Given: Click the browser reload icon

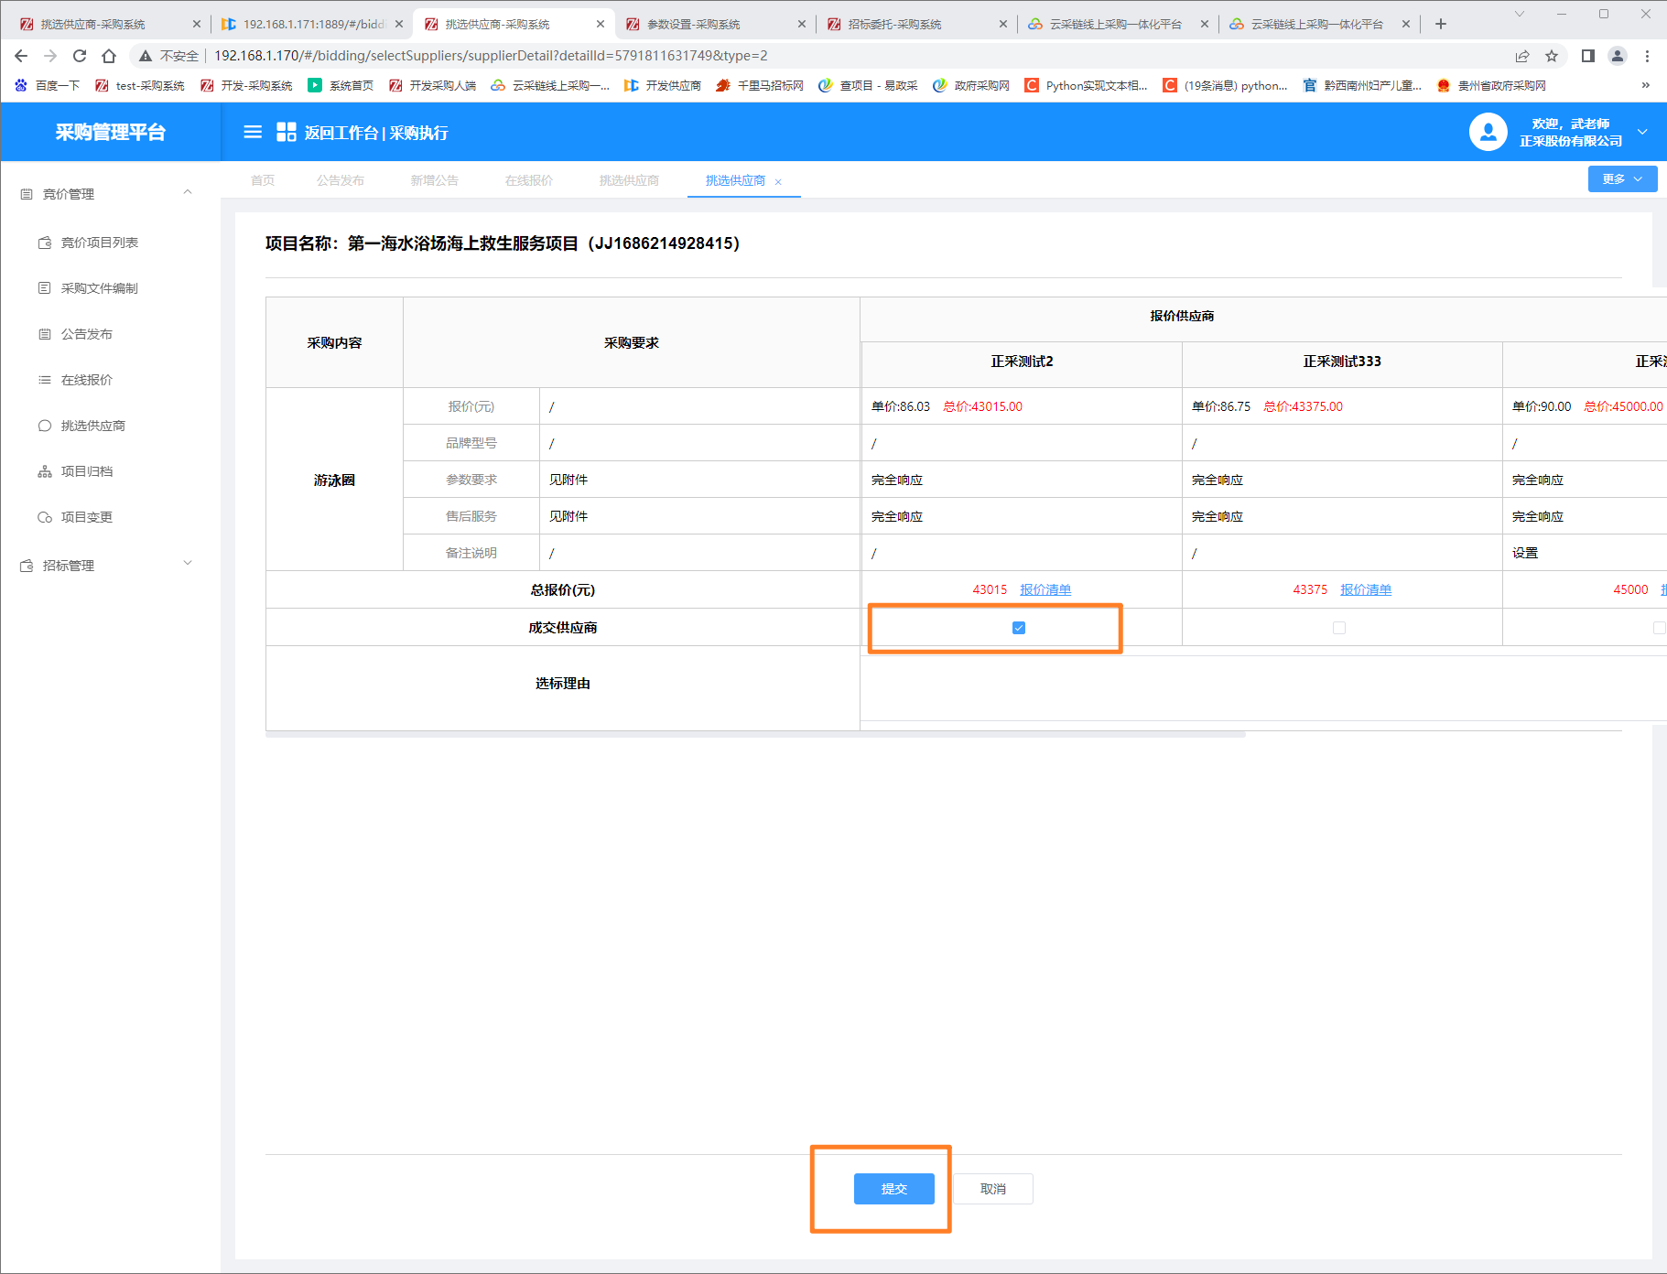Looking at the screenshot, I should point(80,56).
